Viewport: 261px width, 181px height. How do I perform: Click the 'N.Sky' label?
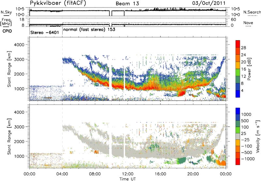6,12
